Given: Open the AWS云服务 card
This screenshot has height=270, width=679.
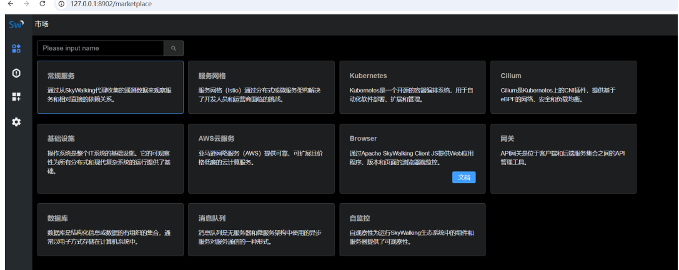Looking at the screenshot, I should click(261, 159).
